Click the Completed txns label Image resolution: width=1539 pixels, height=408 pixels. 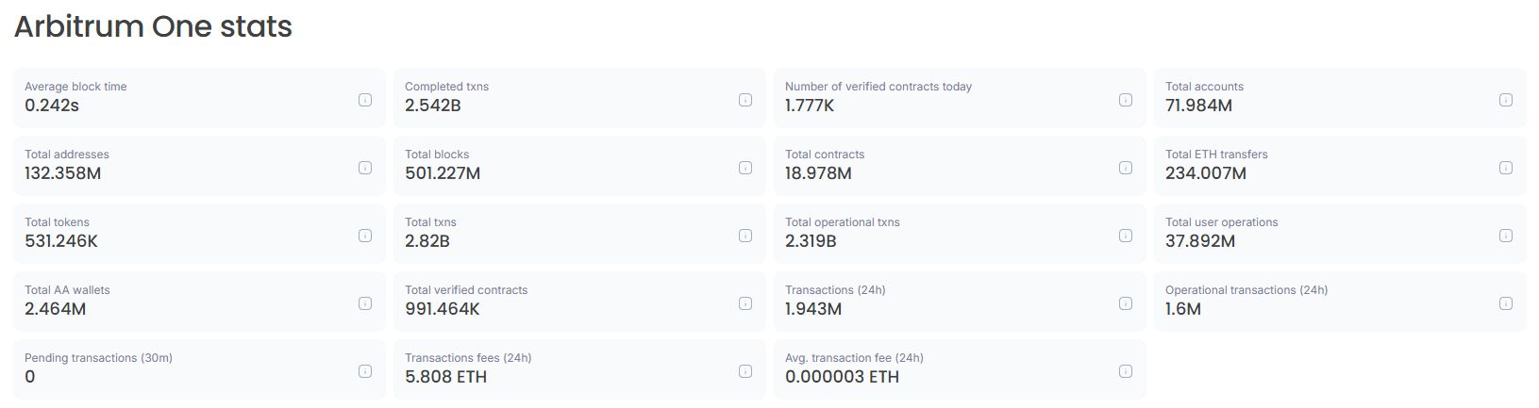[446, 87]
